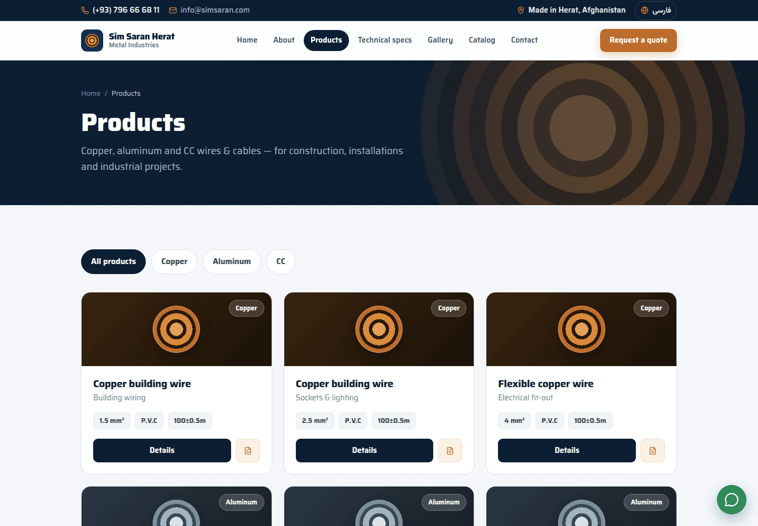Open the Sockets & lighting card title

click(344, 384)
